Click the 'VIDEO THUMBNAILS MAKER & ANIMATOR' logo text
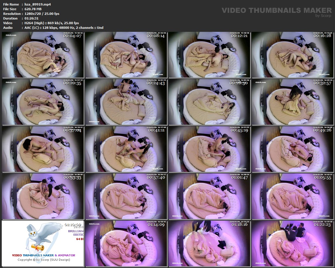The height and width of the screenshot is (268, 335). [44, 255]
